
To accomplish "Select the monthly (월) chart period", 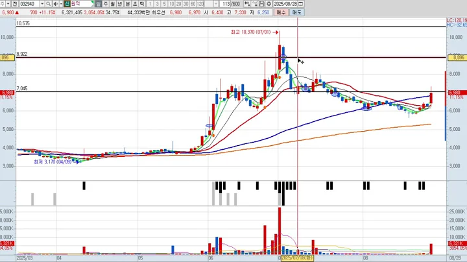I will click(113, 4).
